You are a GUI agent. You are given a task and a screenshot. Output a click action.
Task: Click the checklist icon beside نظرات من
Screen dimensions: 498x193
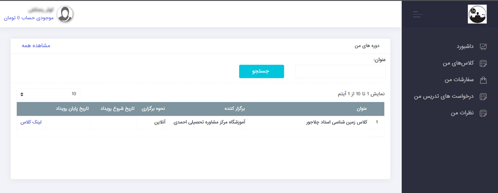point(483,113)
